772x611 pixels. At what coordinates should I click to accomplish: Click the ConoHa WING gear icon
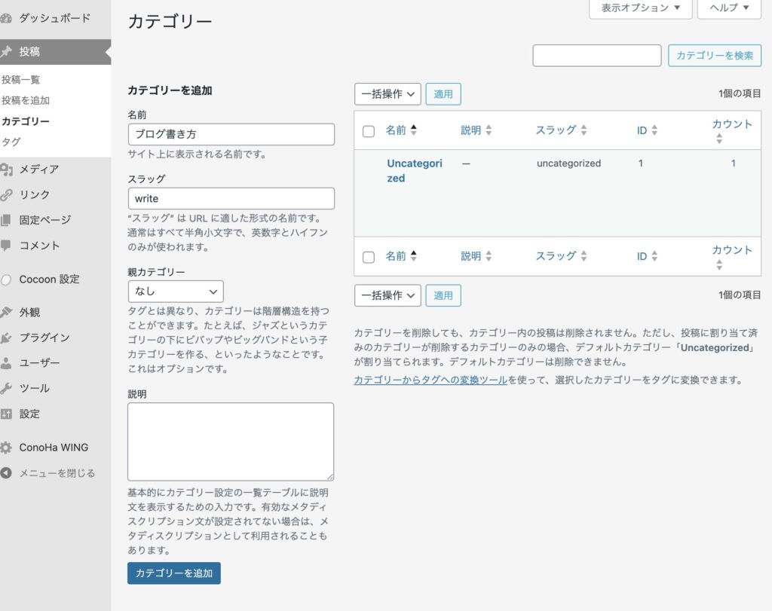(6, 448)
